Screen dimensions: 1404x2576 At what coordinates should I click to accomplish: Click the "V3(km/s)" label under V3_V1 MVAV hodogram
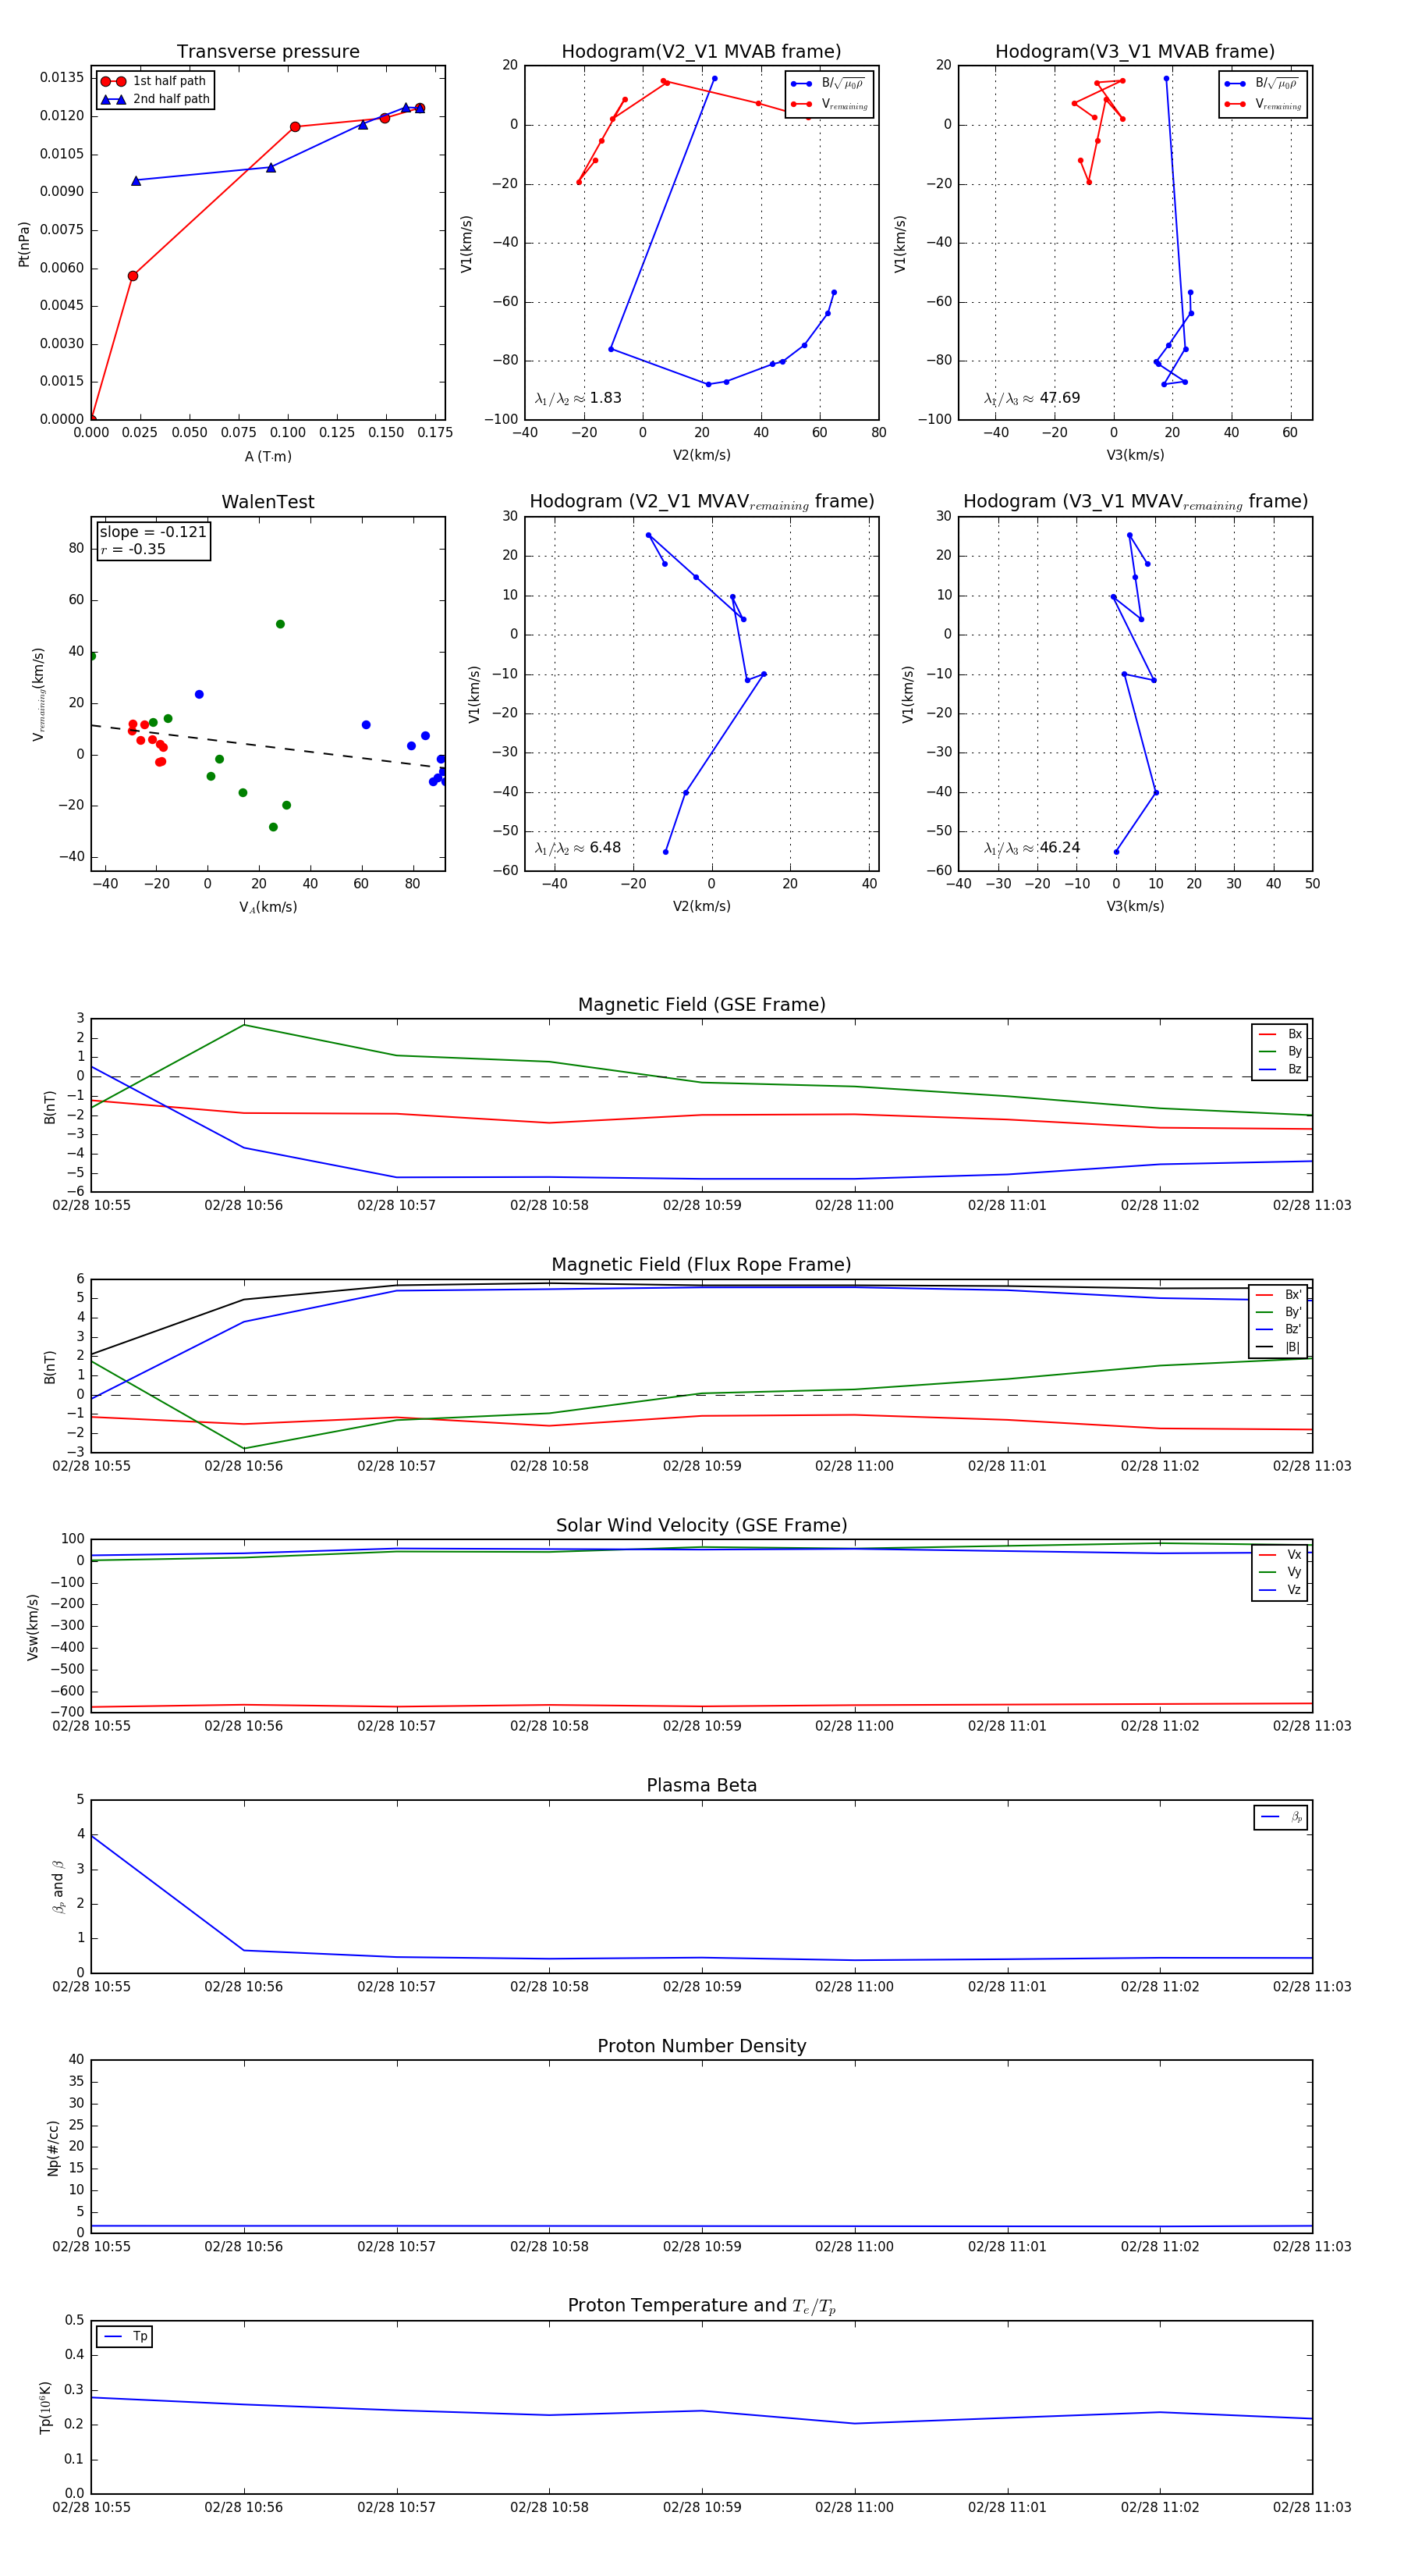pos(1135,906)
